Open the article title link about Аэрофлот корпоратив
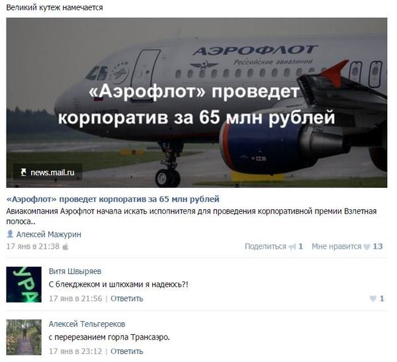Viewport: 397px width, 362px height. click(x=113, y=199)
